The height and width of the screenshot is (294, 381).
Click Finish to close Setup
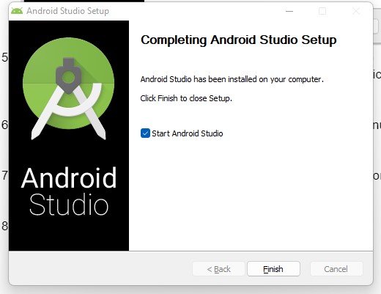[273, 269]
